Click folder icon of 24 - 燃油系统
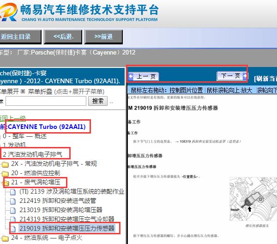This screenshot has width=277, height=244. coord(5,238)
